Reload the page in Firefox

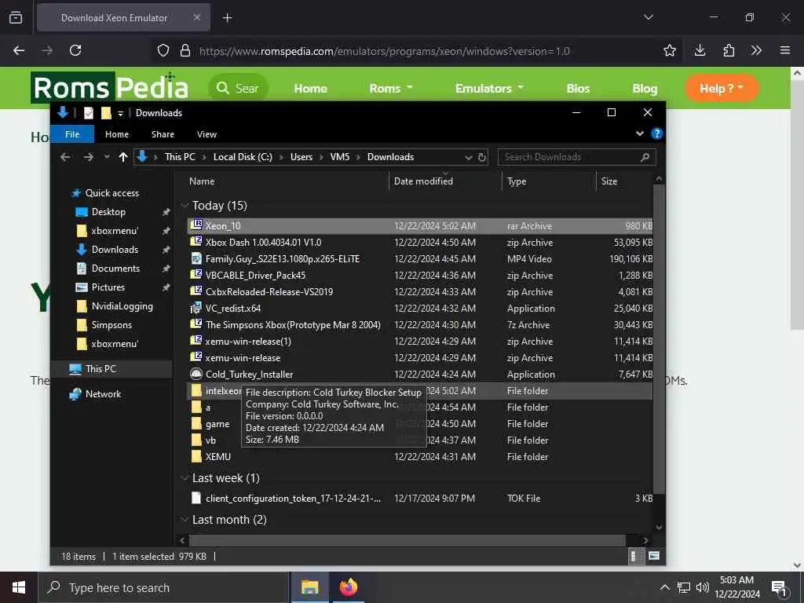(x=75, y=50)
